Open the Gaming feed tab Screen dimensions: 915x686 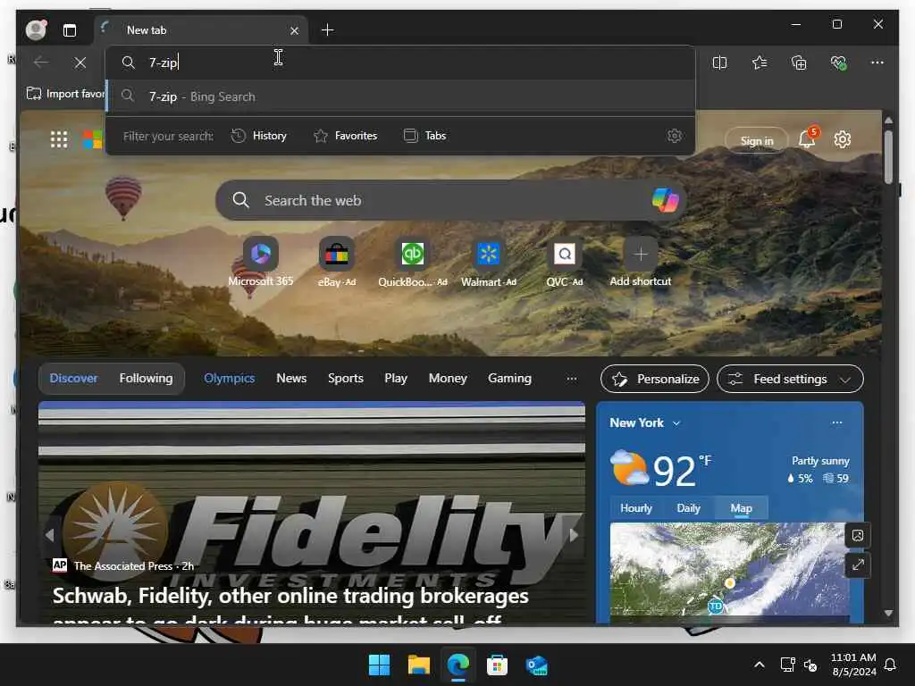click(509, 379)
